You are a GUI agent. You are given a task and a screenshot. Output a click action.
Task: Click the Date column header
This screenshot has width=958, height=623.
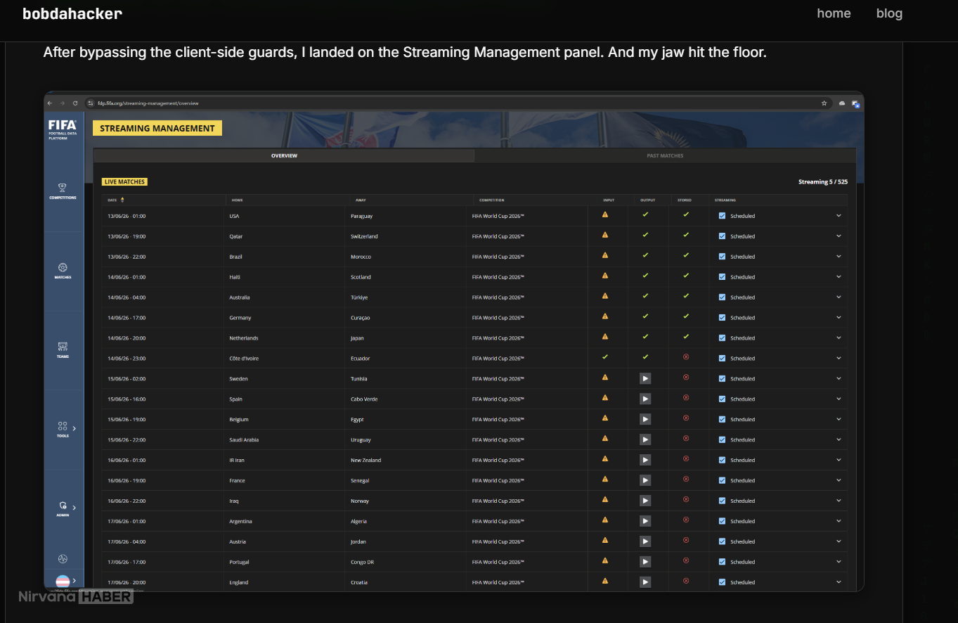click(112, 200)
